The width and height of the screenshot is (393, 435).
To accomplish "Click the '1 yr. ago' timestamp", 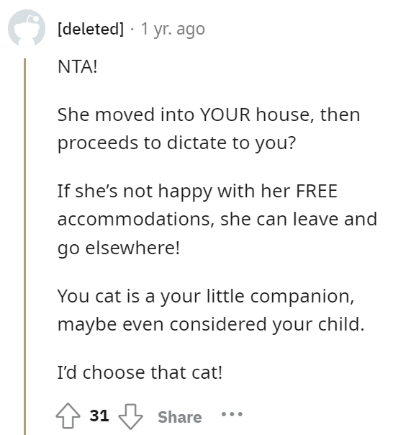I will [173, 29].
